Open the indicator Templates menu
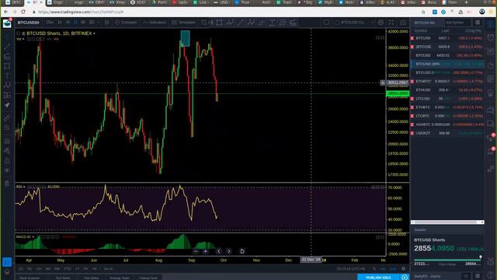 pyautogui.click(x=184, y=23)
